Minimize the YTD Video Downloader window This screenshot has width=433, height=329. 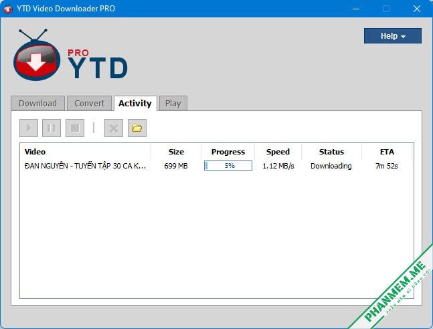pyautogui.click(x=356, y=9)
